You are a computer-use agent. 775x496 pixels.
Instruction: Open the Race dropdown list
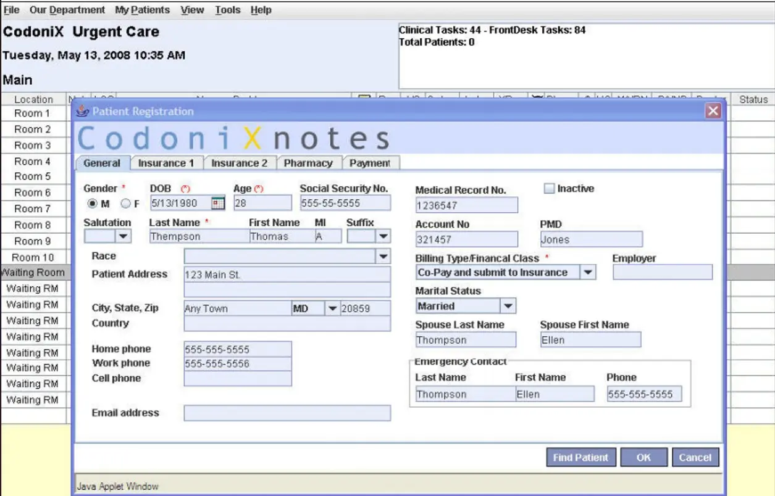382,256
